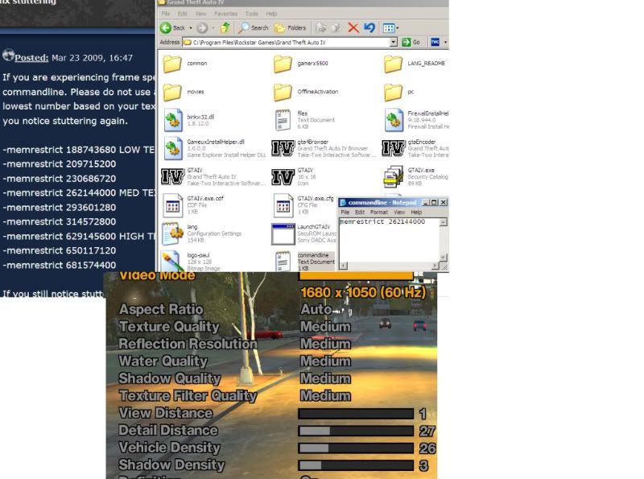Change Texture Filter Quality Medium setting
The image size is (644, 479).
click(x=325, y=396)
